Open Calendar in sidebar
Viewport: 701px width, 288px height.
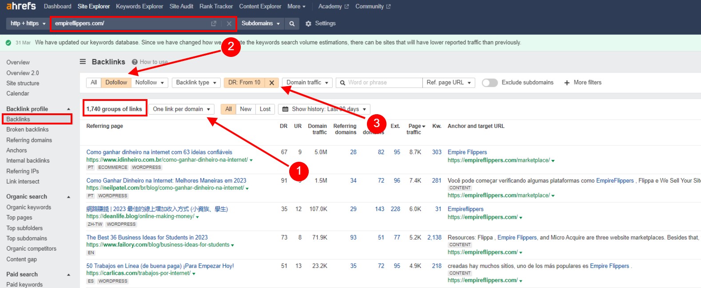click(x=18, y=94)
